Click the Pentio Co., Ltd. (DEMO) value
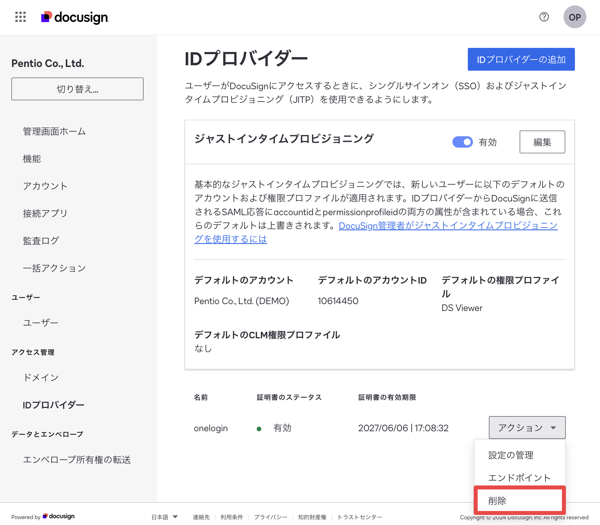Image resolution: width=600 pixels, height=525 pixels. pyautogui.click(x=242, y=301)
